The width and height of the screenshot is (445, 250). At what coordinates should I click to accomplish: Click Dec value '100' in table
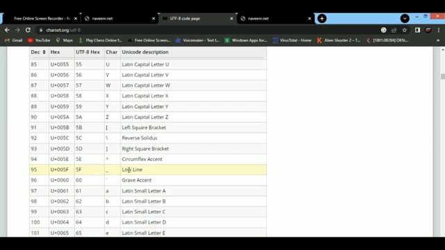35,222
